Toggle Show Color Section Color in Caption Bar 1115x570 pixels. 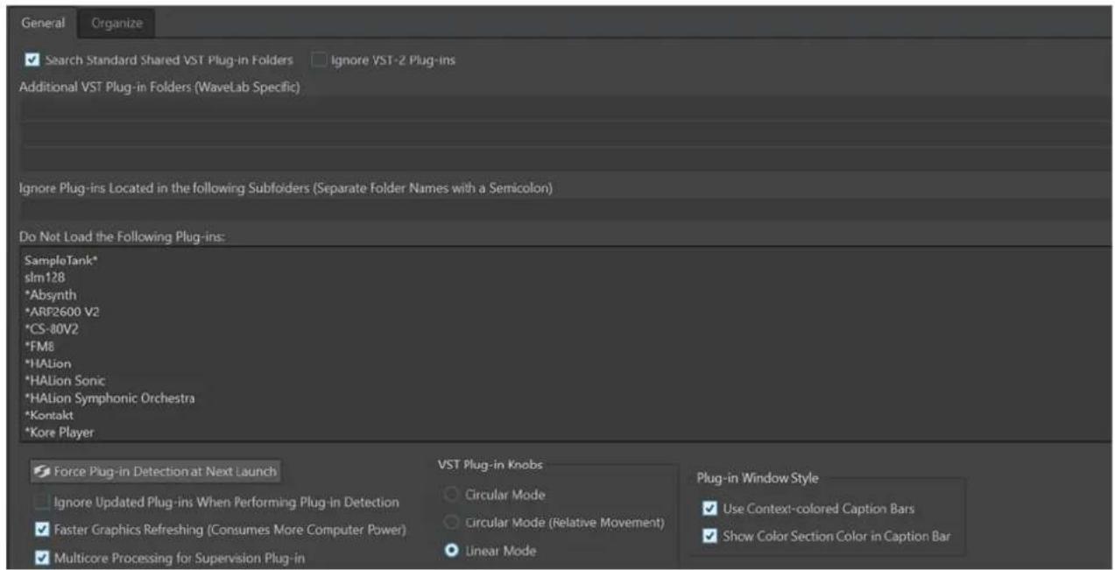pos(710,536)
